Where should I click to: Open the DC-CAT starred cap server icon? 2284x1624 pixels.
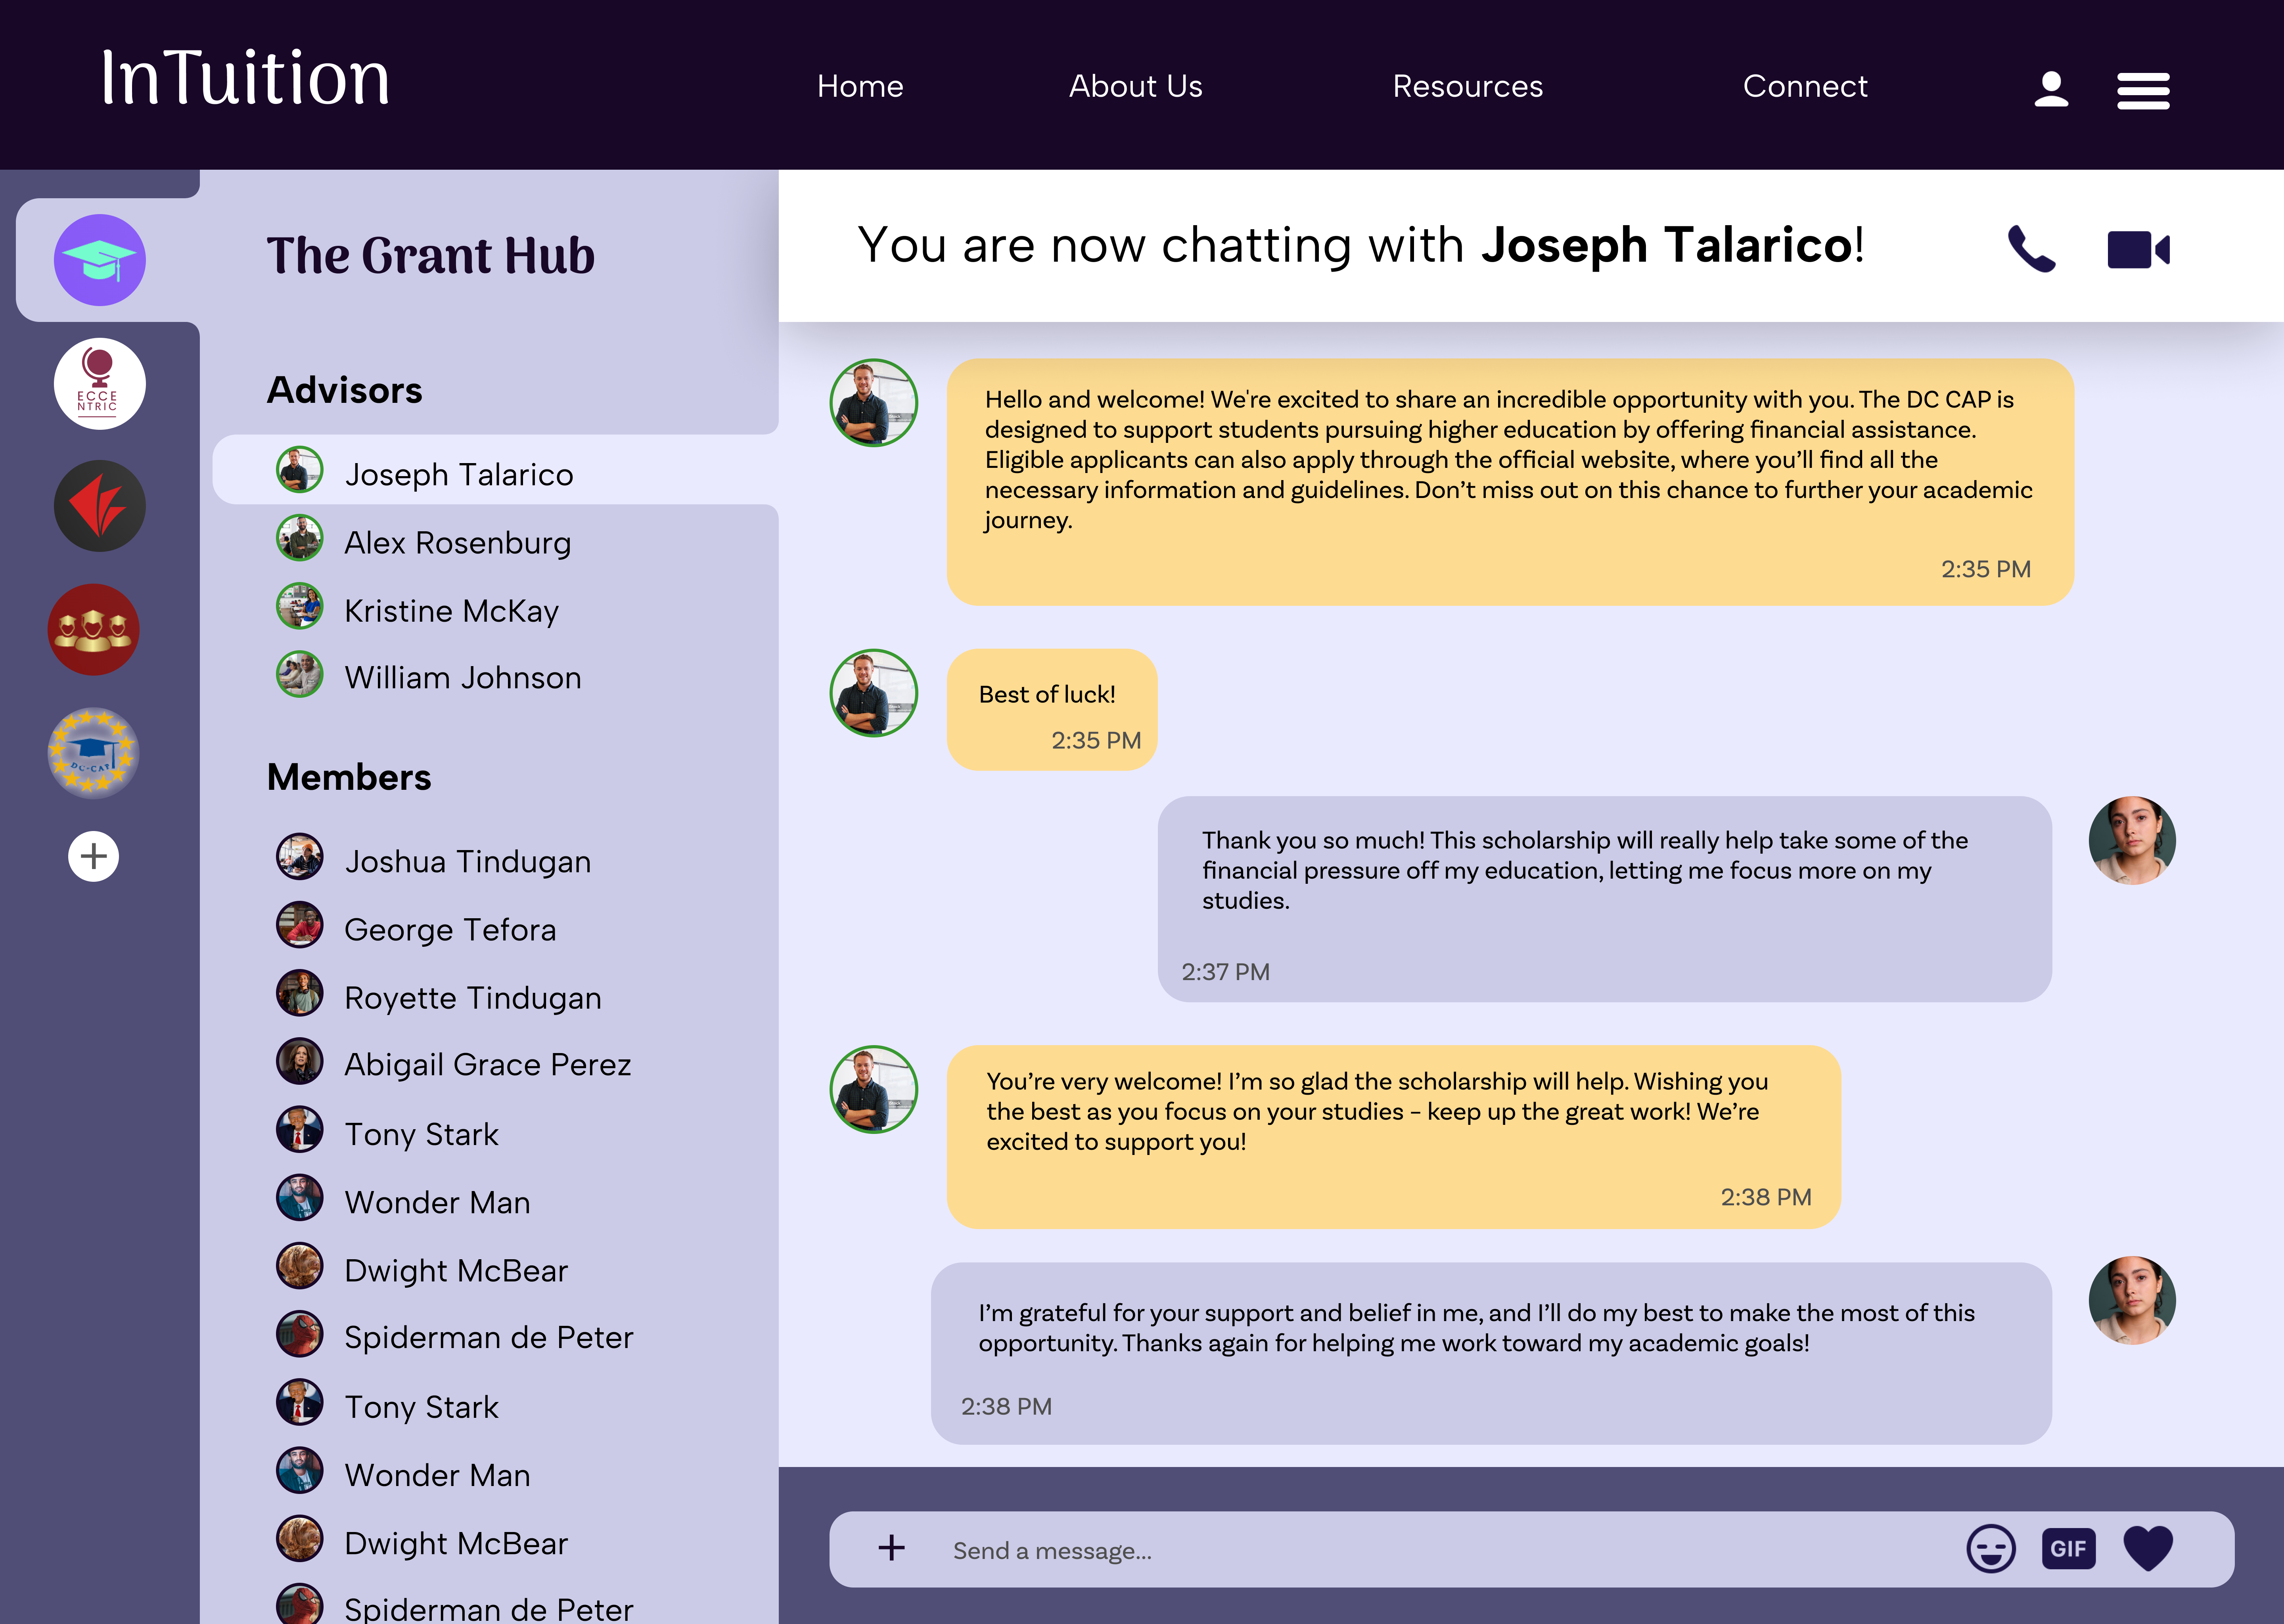[94, 753]
